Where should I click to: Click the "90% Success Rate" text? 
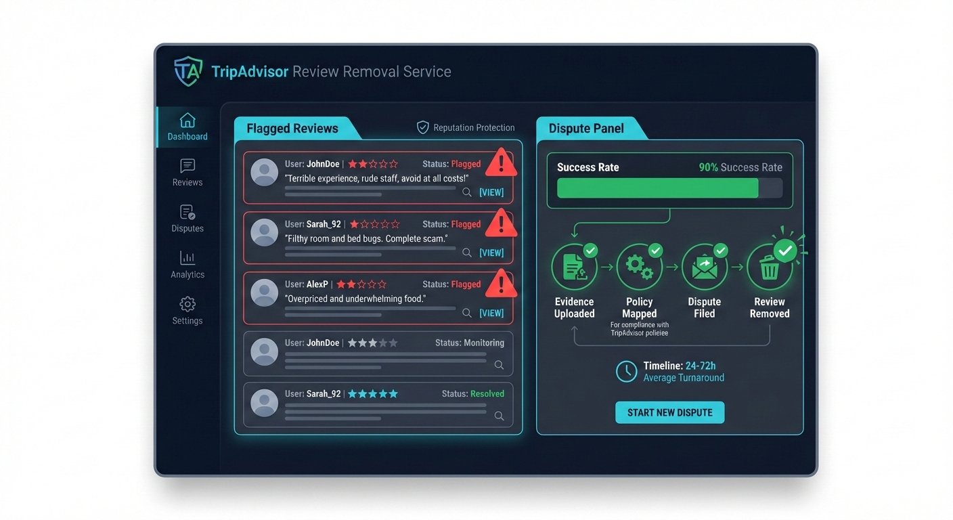coord(740,167)
